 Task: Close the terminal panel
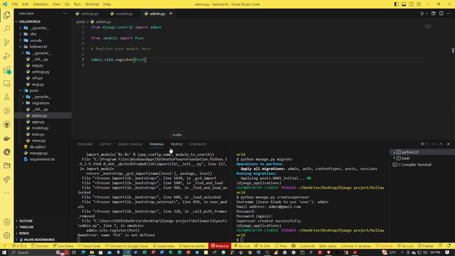point(449,144)
